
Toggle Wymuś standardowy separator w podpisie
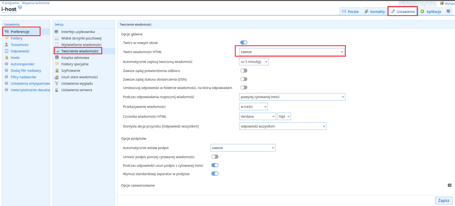pyautogui.click(x=215, y=174)
